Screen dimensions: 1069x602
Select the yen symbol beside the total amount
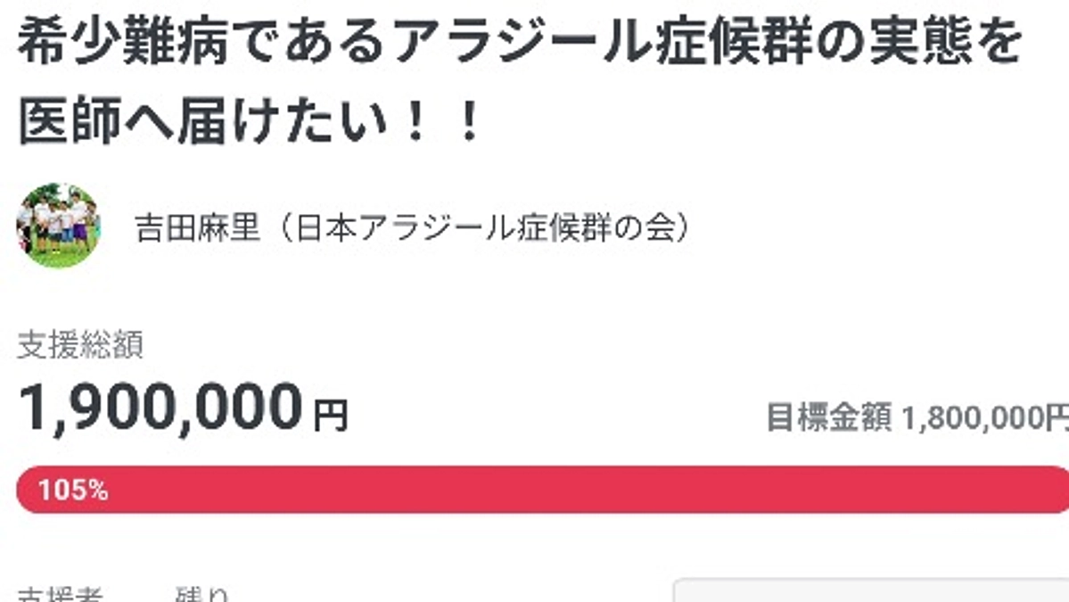(331, 413)
